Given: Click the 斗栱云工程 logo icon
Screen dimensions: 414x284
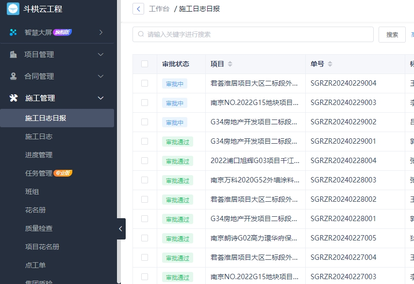Looking at the screenshot, I should (13, 9).
